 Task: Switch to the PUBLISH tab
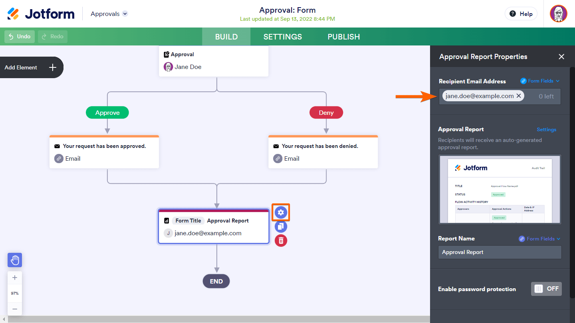click(344, 37)
